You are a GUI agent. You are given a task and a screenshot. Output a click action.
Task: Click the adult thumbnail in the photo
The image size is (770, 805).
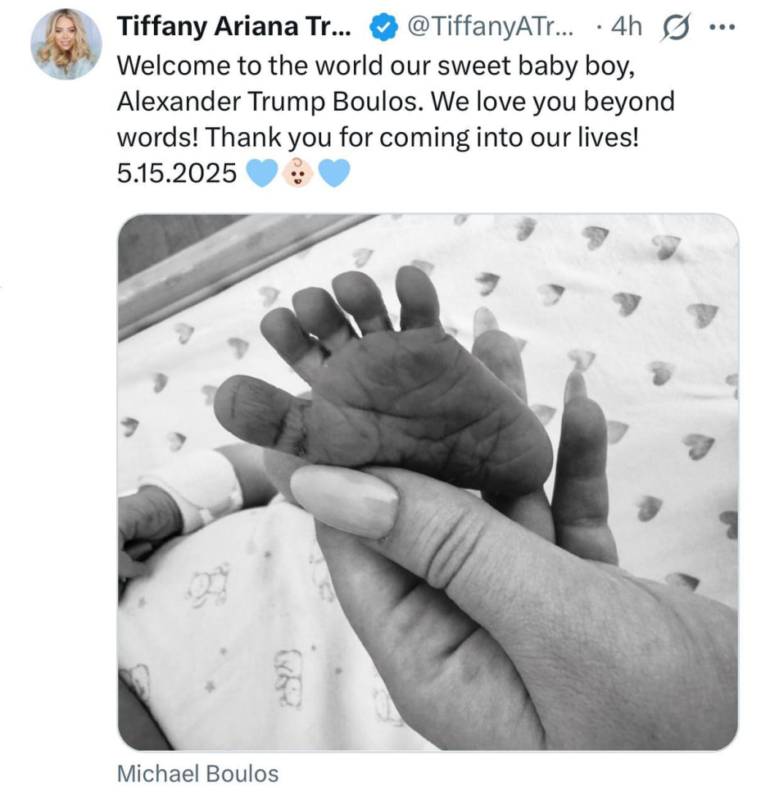pyautogui.click(x=344, y=501)
